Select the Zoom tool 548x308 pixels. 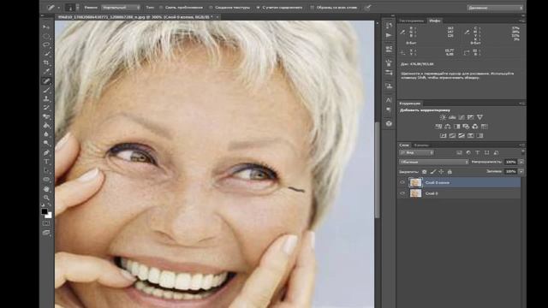46,198
